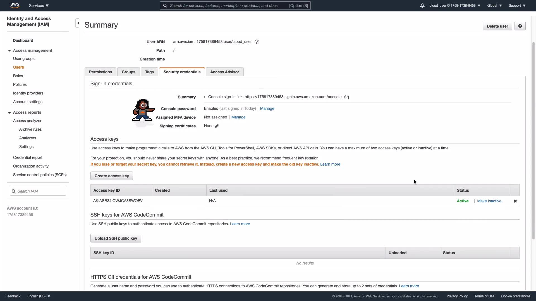Image resolution: width=536 pixels, height=301 pixels.
Task: Collapse the Access reports section
Action: pos(9,113)
